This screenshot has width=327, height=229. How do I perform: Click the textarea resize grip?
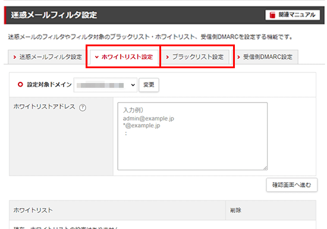[265, 168]
